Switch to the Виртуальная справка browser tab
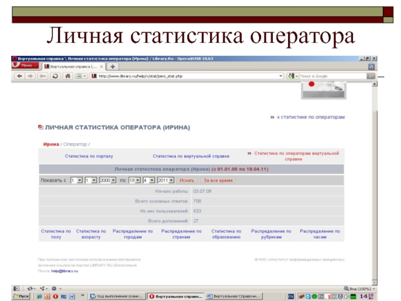Viewport: 401px width, 301px height. [74, 66]
